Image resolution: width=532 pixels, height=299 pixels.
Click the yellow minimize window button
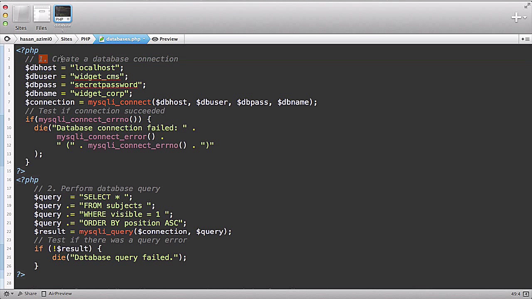(5, 15)
